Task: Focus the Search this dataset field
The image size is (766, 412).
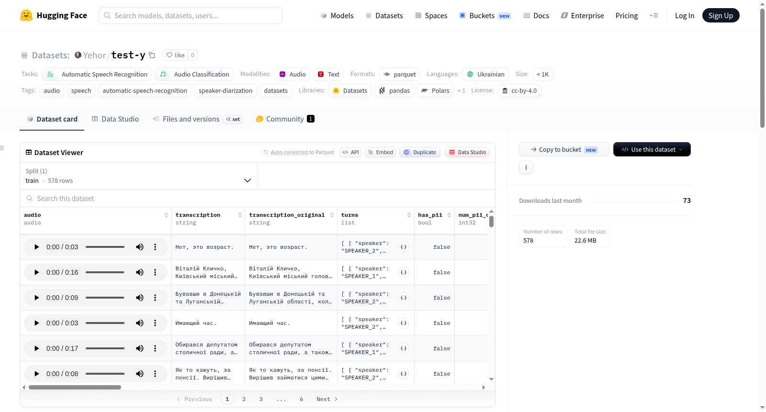Action: coord(258,198)
